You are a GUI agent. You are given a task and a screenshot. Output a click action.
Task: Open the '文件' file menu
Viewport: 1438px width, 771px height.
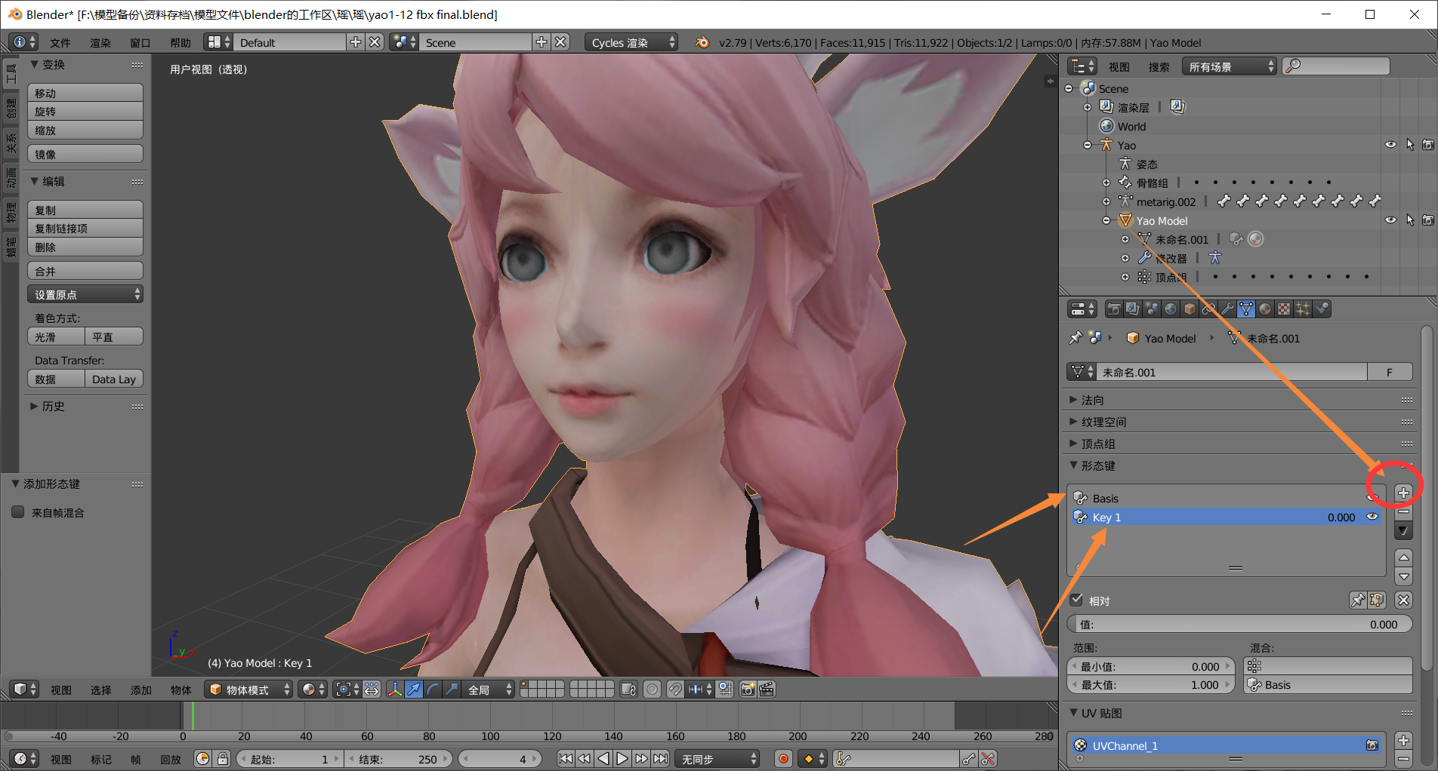60,43
